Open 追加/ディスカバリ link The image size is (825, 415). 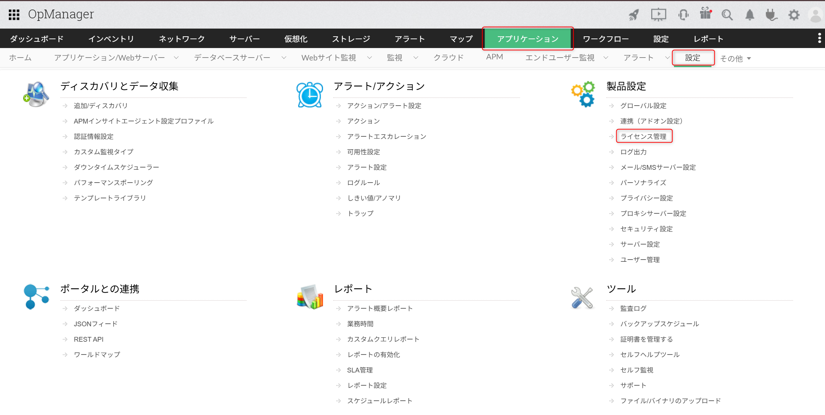100,106
